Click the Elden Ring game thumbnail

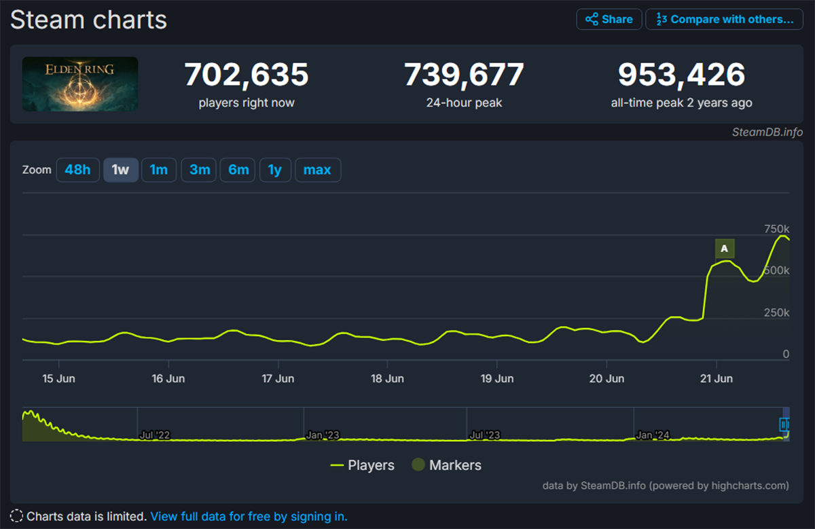(80, 84)
